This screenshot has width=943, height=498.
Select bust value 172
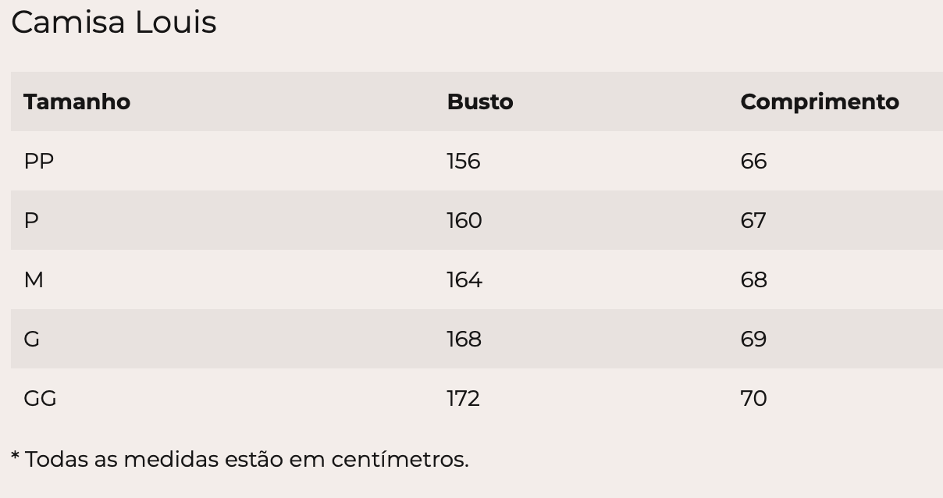tap(464, 398)
